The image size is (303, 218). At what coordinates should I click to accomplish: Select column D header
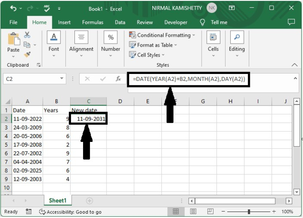(x=120, y=101)
